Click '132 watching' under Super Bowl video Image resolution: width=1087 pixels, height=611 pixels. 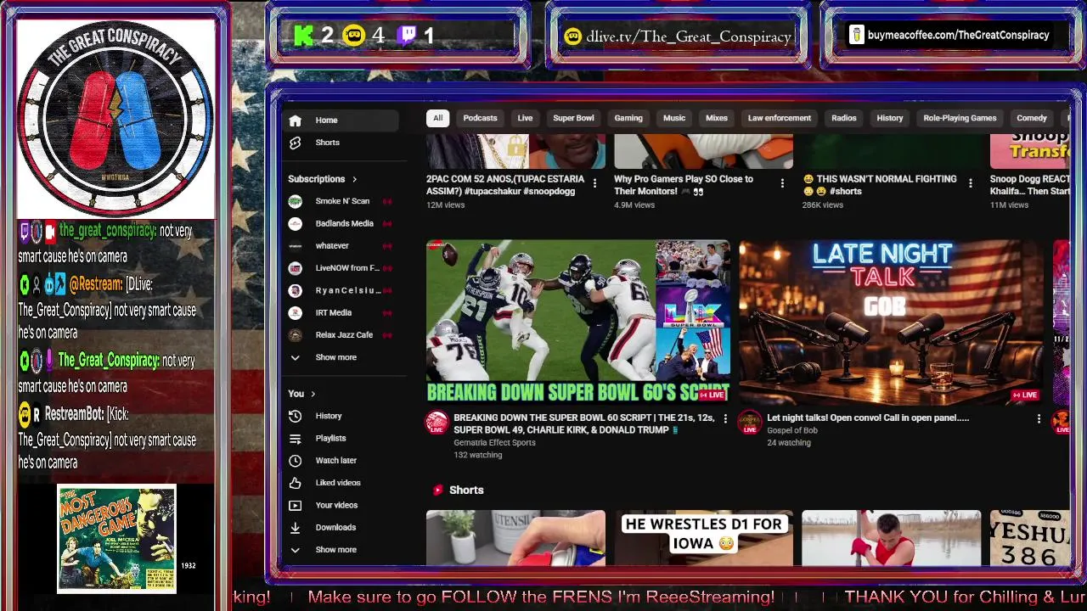[477, 455]
